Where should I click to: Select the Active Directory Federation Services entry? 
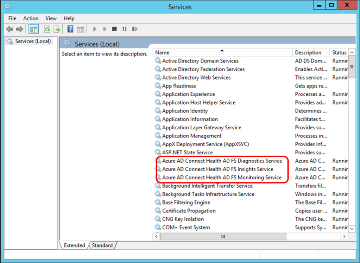coord(203,69)
